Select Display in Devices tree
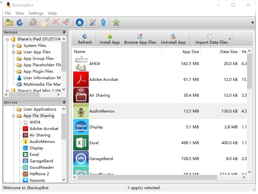 pos(36,148)
